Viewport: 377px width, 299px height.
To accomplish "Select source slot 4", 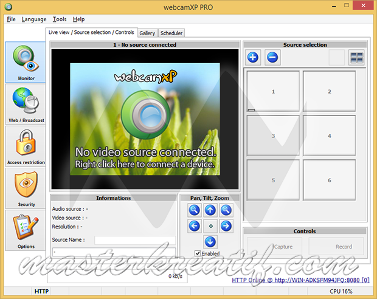I will tap(329, 136).
